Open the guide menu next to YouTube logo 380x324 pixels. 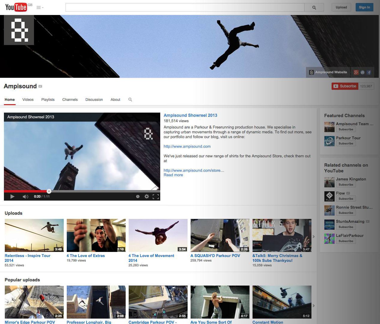(40, 8)
